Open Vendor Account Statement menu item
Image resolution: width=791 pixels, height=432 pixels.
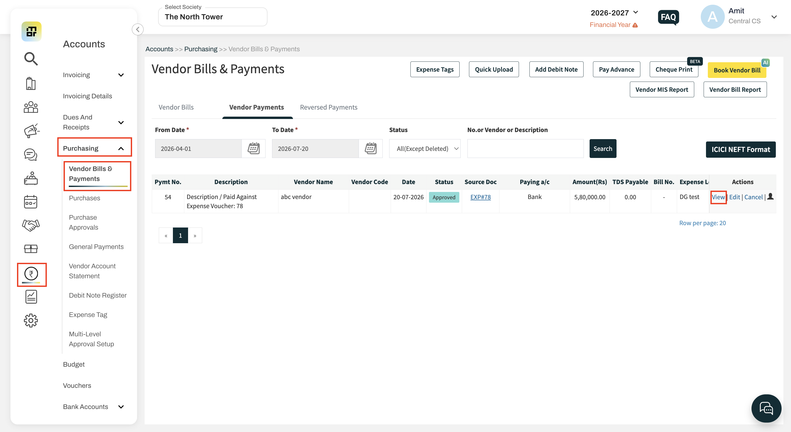92,271
